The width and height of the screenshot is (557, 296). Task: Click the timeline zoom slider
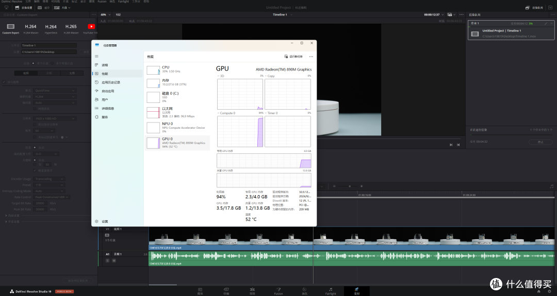click(349, 186)
